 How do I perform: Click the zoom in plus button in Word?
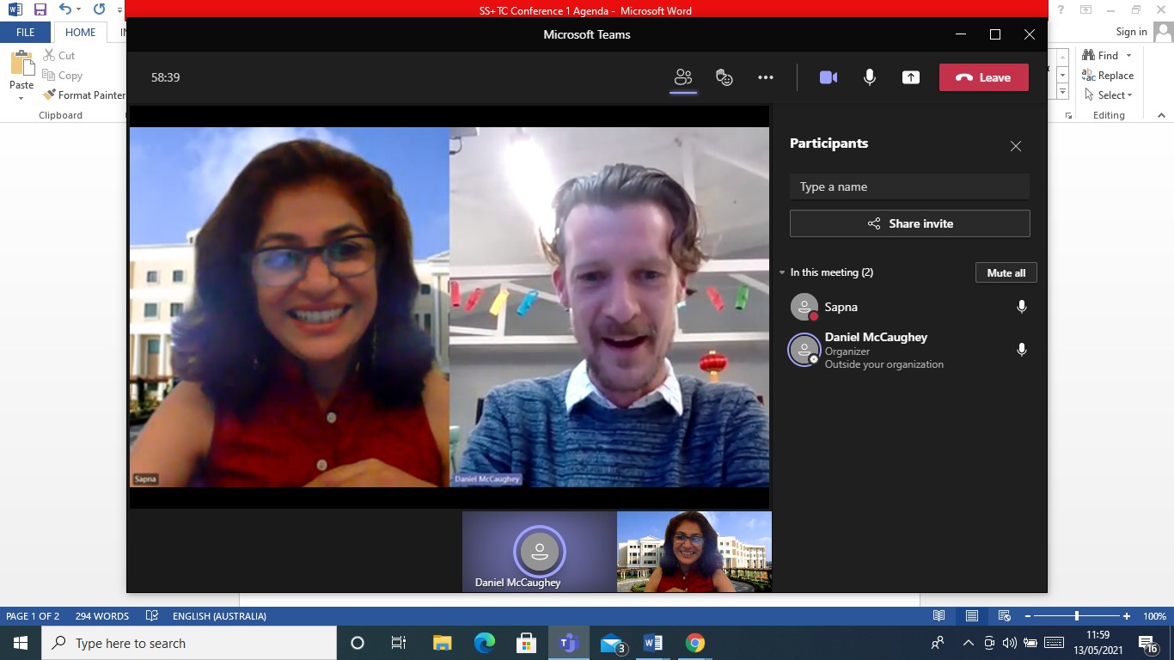1127,616
